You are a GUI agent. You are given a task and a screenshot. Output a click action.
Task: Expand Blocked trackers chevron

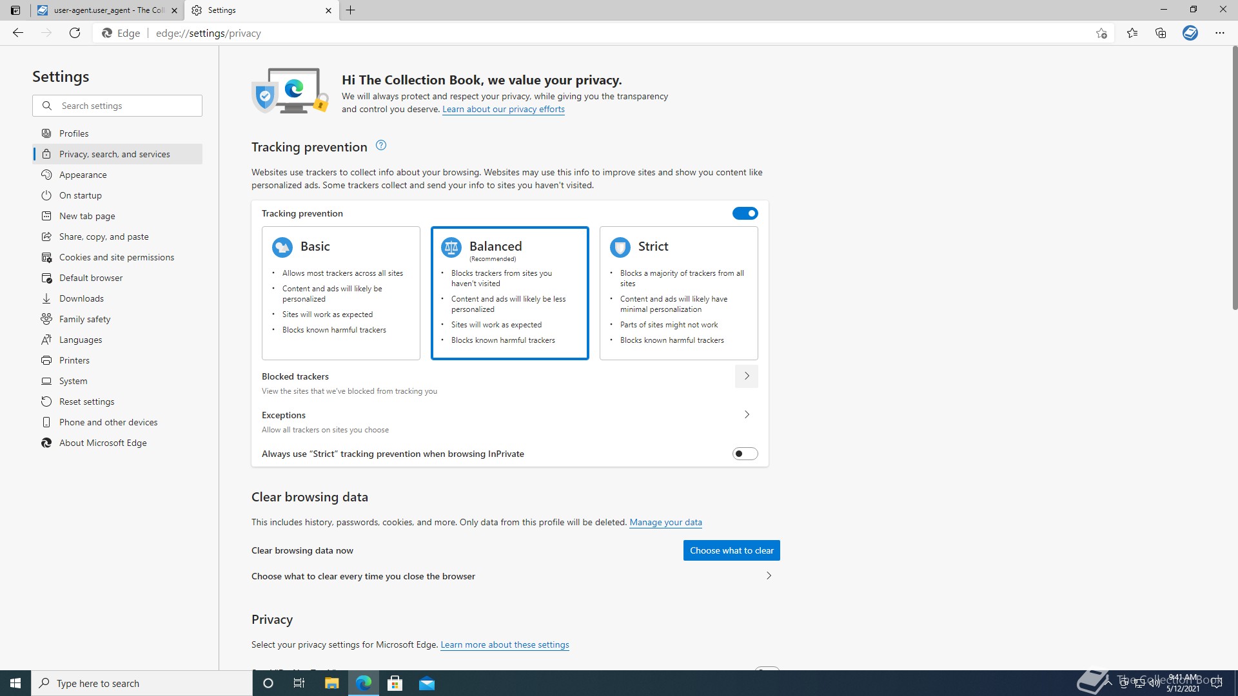[x=747, y=376]
